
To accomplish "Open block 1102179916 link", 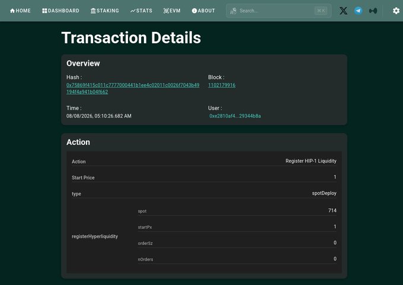I will tap(222, 85).
